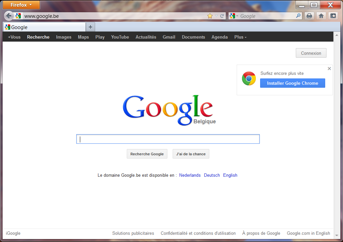The width and height of the screenshot is (343, 242).
Task: Bookmark this page with the star icon
Action: (x=210, y=16)
